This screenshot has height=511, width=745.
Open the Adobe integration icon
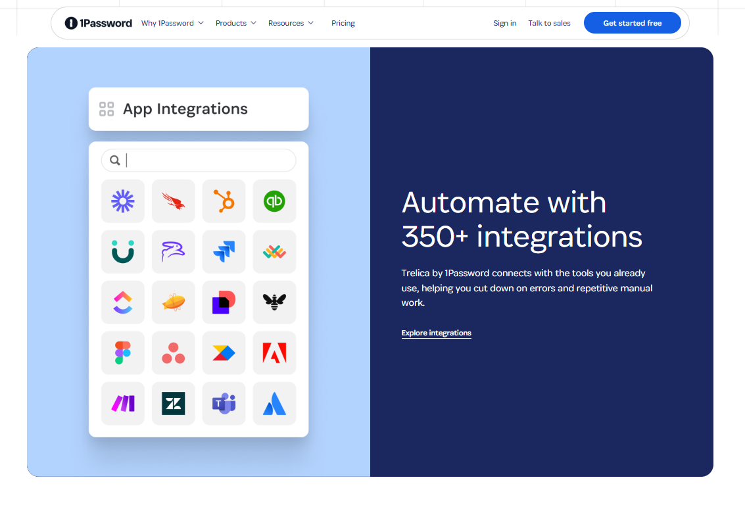pyautogui.click(x=274, y=353)
